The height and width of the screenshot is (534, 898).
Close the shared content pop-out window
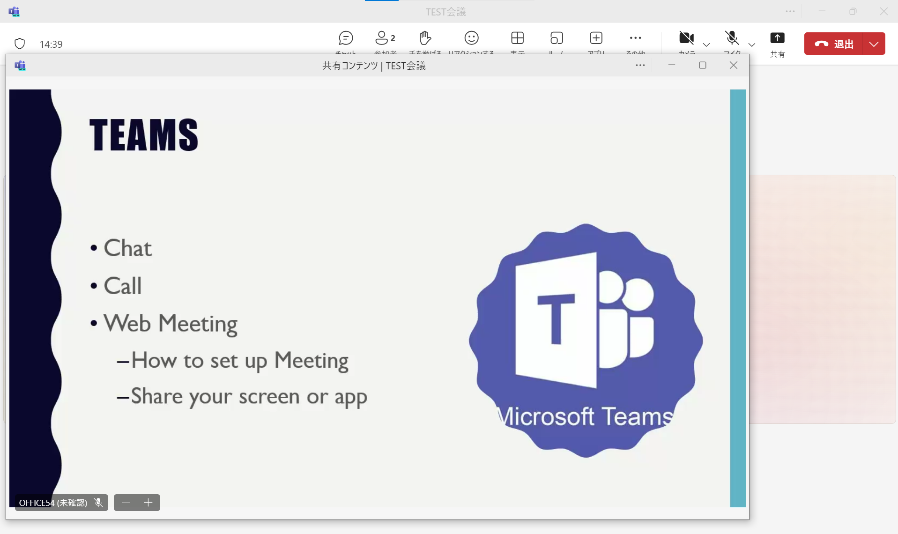pos(734,65)
